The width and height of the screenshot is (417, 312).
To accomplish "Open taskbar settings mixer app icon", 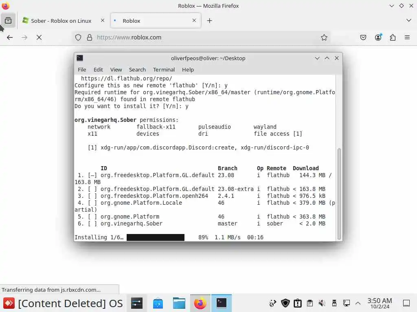I will click(137, 303).
